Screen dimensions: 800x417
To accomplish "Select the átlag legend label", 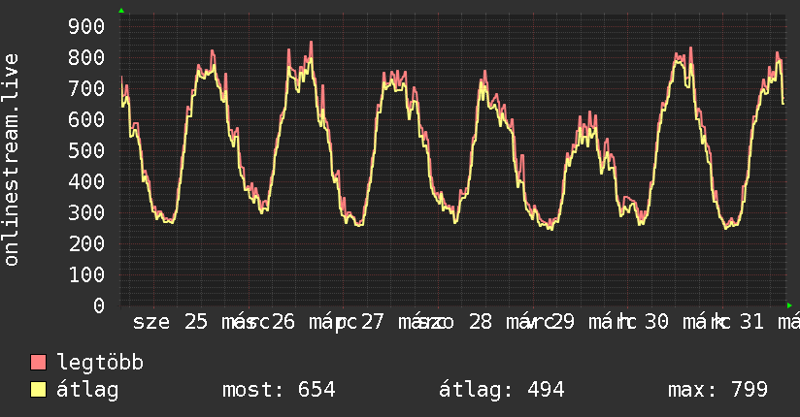I will [x=87, y=390].
